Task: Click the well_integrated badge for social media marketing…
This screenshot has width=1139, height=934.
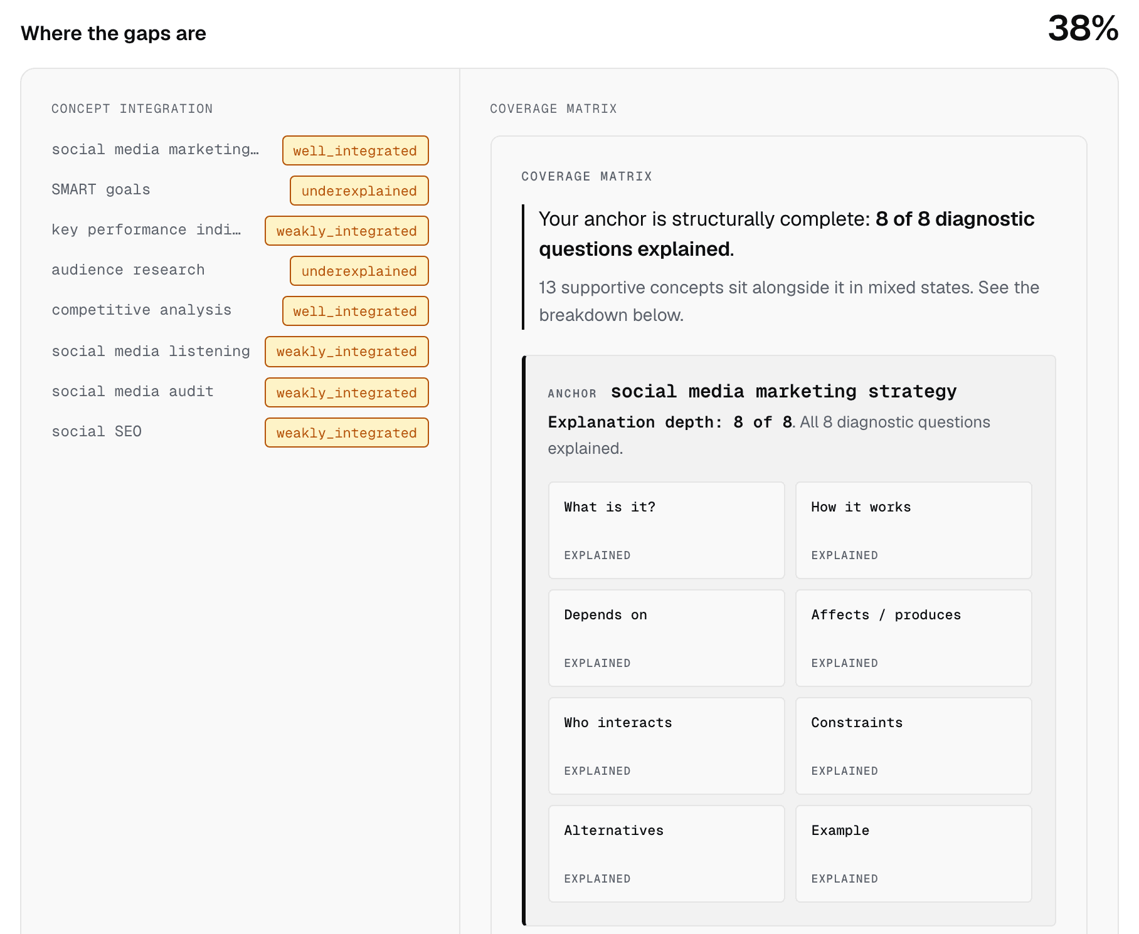Action: [355, 150]
